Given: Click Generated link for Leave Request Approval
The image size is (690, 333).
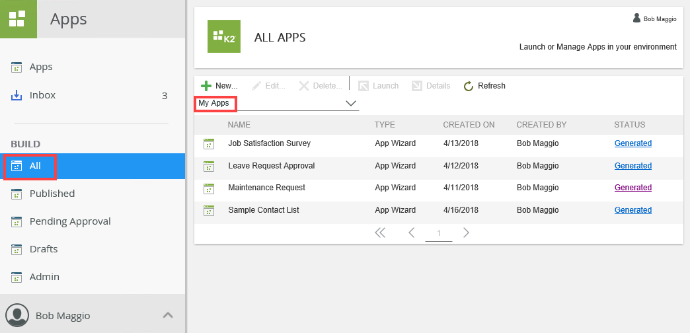Looking at the screenshot, I should pos(632,166).
